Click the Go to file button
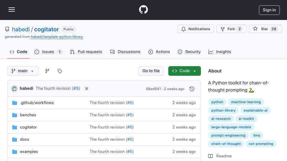 click(x=151, y=71)
